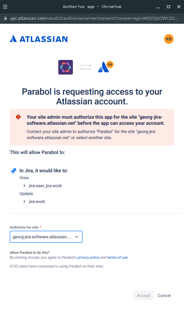The image size is (184, 318).
Task: Open the Authorize for site dropdown
Action: coord(46,237)
